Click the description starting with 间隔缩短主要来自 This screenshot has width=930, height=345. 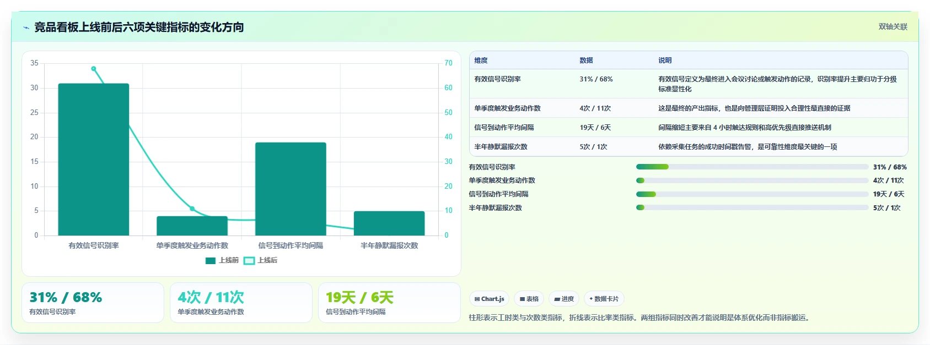point(745,128)
